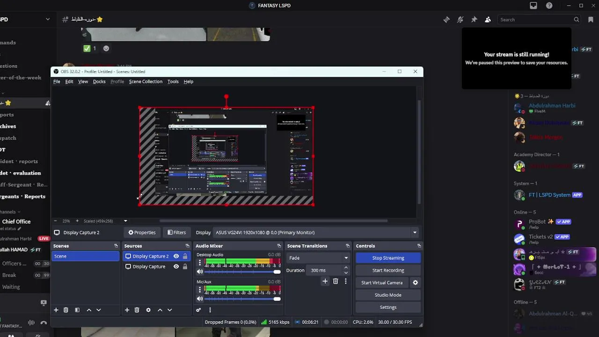Toggle lock on Display Capture source
This screenshot has height=337, width=599.
click(x=185, y=266)
